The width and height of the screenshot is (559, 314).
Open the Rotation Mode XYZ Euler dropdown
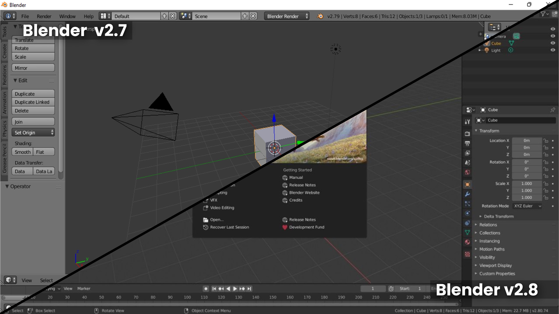[527, 206]
